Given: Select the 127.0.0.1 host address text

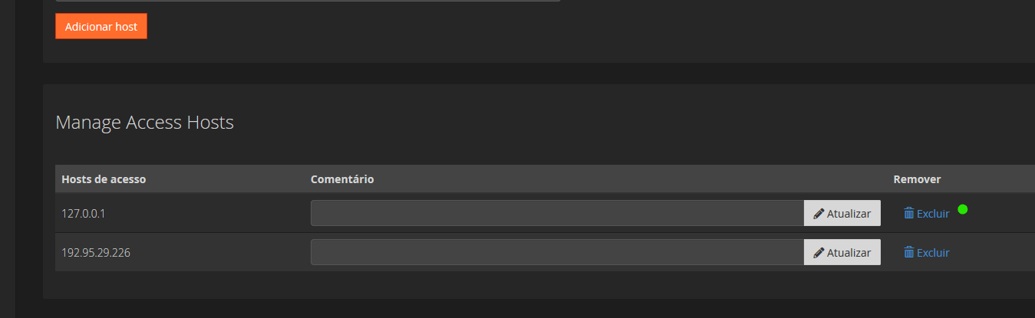Looking at the screenshot, I should (x=83, y=214).
